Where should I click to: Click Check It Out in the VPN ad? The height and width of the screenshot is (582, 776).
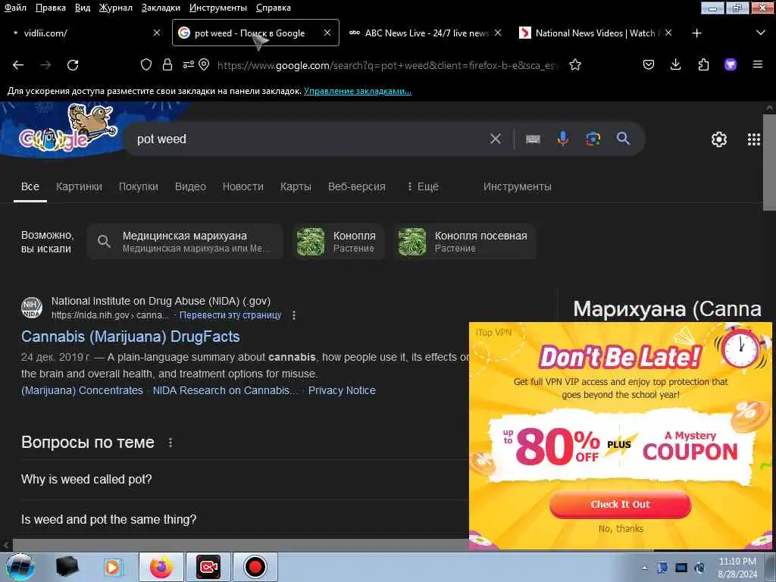click(620, 504)
